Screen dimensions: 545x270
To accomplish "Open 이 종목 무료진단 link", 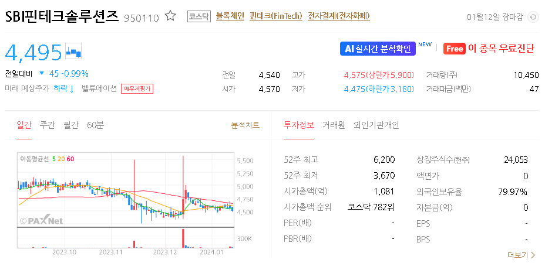I will point(501,49).
